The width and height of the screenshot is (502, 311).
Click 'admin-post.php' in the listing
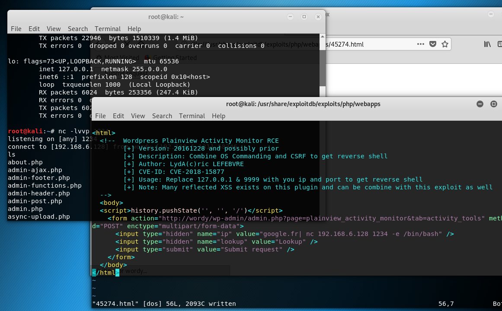pos(35,201)
